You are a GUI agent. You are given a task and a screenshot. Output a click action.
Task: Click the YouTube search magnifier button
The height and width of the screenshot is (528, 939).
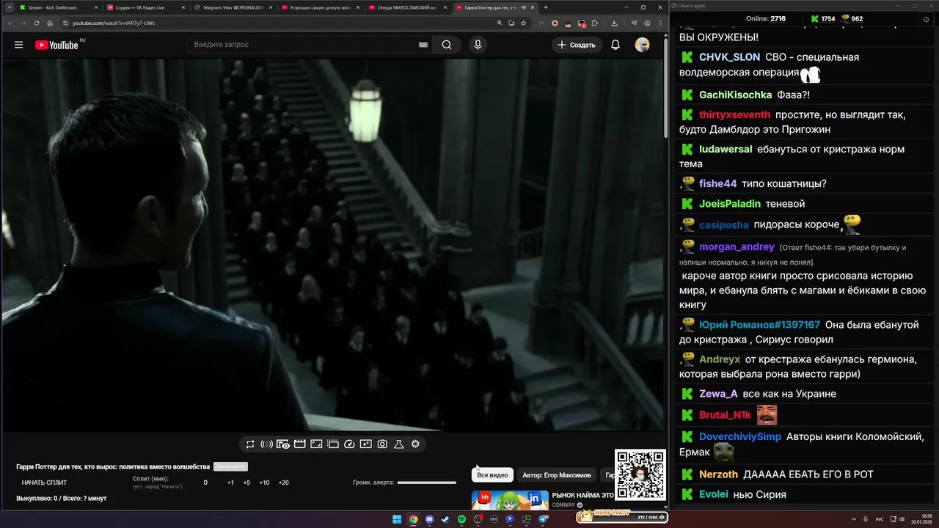[x=447, y=45]
